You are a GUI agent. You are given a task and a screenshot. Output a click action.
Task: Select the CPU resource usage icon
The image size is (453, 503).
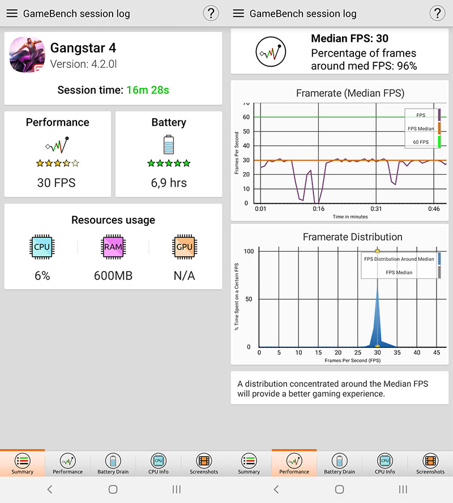pos(42,247)
